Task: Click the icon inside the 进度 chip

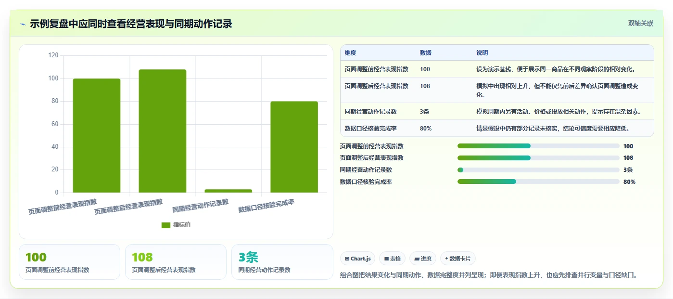Action: [417, 259]
